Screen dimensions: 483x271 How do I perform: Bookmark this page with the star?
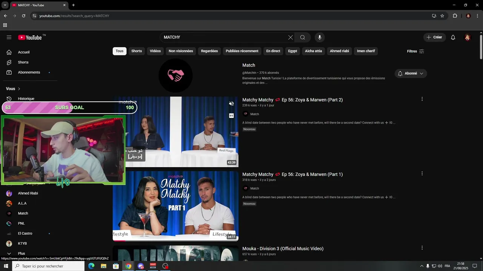[442, 16]
